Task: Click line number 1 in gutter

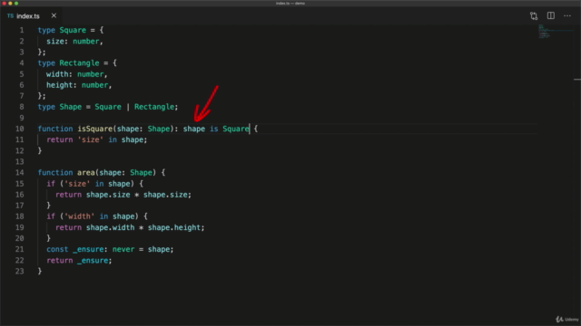Action: [x=22, y=30]
